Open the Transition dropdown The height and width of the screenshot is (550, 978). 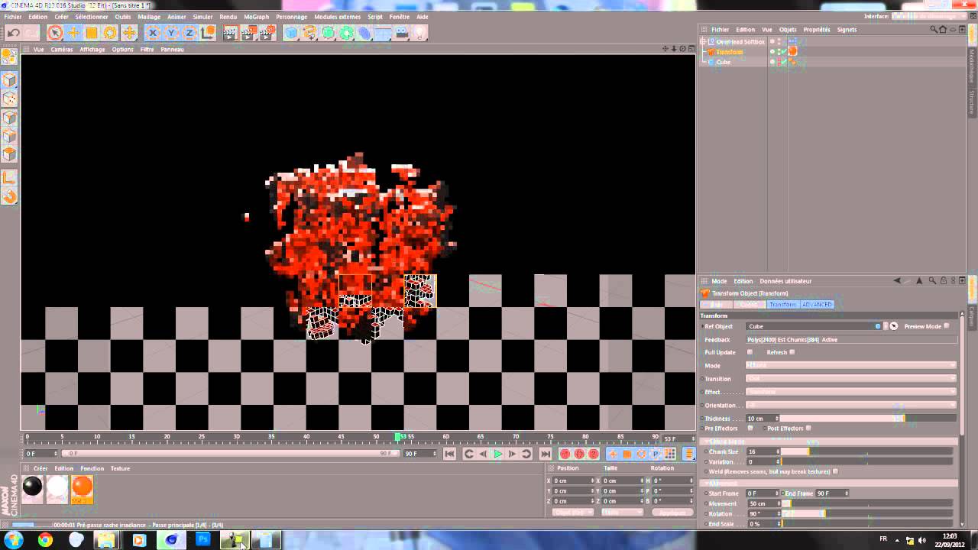click(850, 379)
